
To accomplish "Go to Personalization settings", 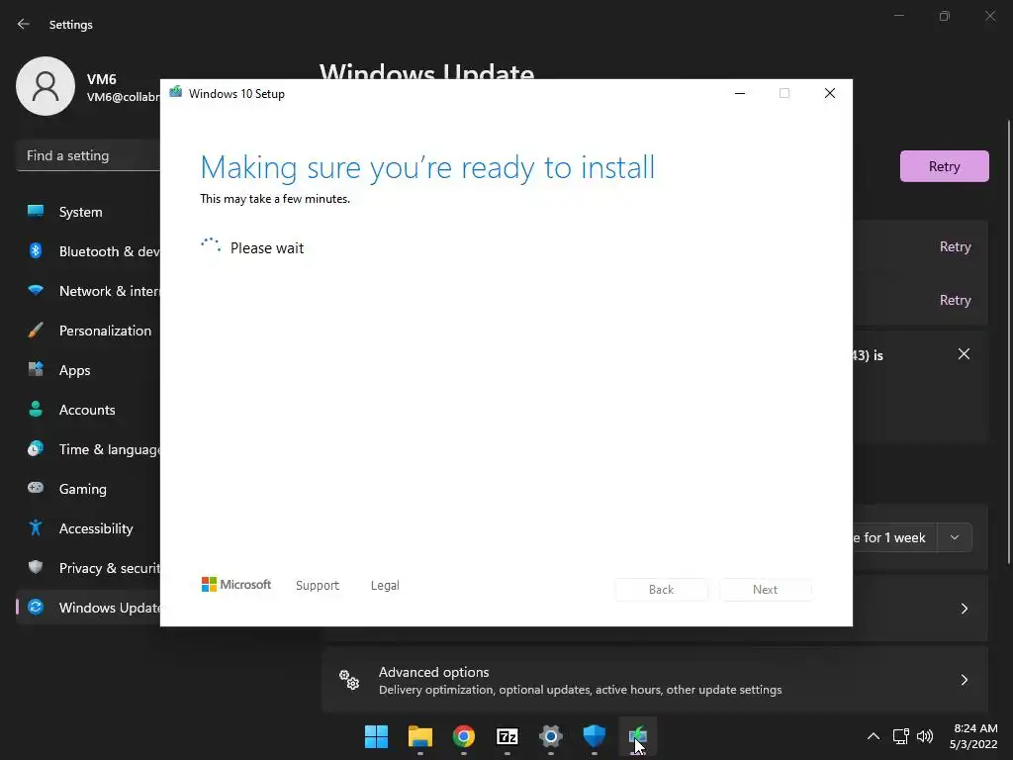I will click(88, 331).
